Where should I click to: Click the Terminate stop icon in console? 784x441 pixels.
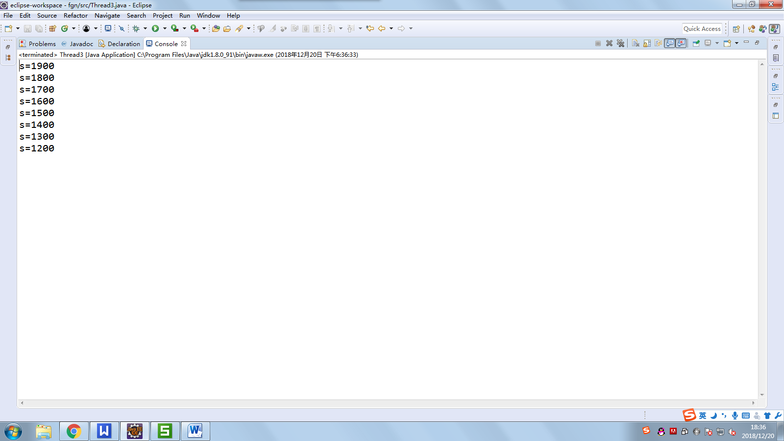pyautogui.click(x=598, y=43)
